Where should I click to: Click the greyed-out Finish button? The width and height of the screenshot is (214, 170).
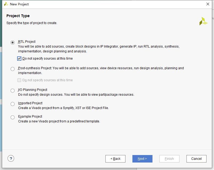coord(169,159)
